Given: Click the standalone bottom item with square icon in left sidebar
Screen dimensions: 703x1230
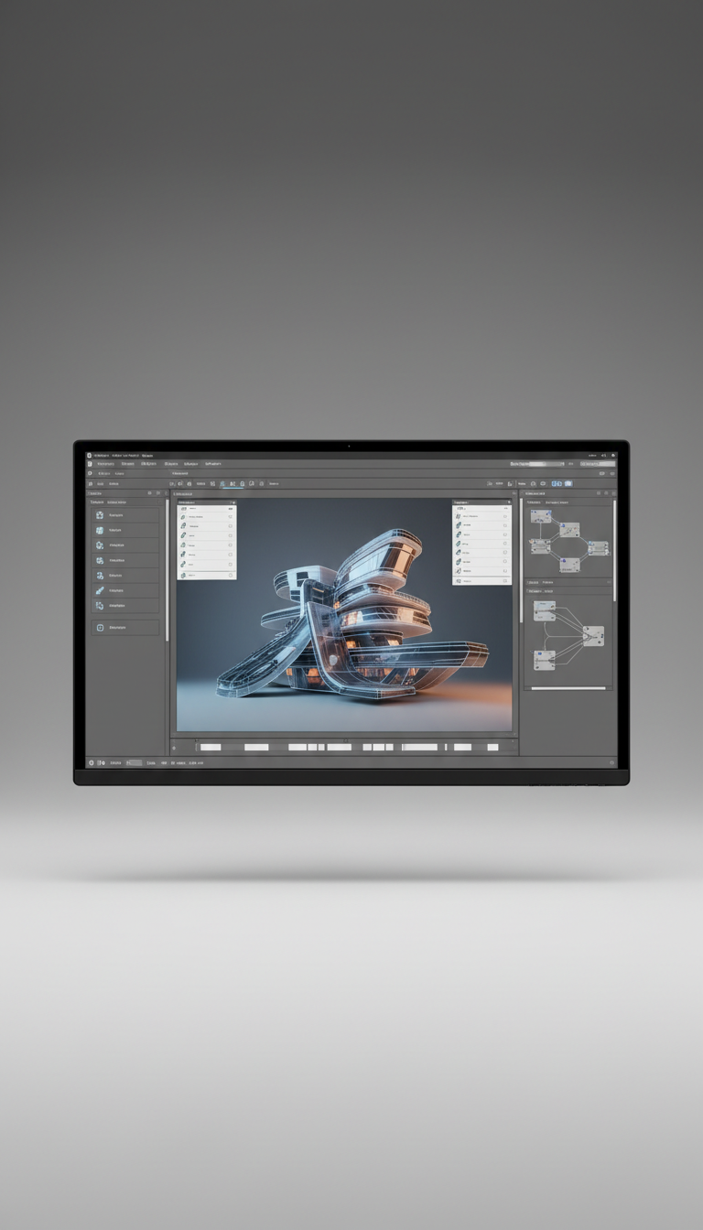Looking at the screenshot, I should 126,628.
